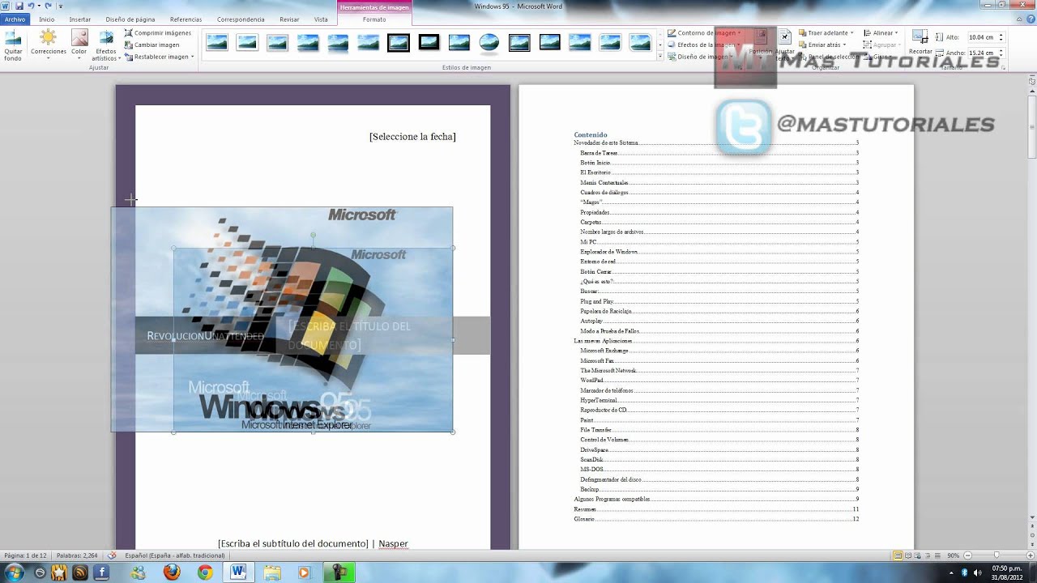Switch to the Revisar tab
This screenshot has width=1037, height=583.
click(x=289, y=19)
